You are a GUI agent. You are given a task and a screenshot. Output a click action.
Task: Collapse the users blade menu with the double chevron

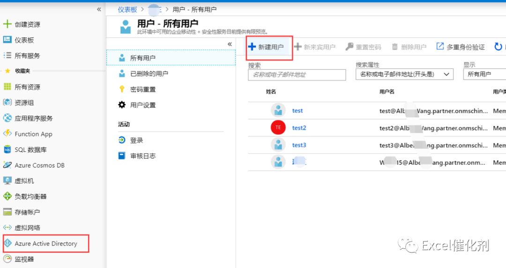[x=230, y=44]
